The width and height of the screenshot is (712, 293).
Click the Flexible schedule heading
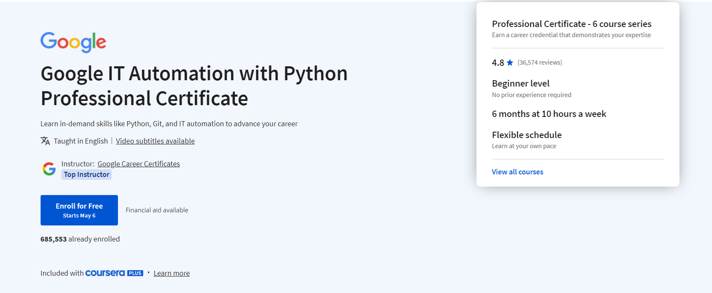[x=527, y=135]
